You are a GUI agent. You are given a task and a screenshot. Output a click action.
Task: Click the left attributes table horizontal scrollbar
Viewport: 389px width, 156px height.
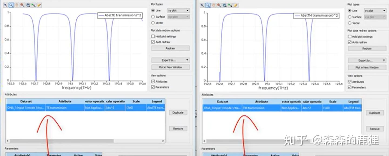[x=85, y=141]
